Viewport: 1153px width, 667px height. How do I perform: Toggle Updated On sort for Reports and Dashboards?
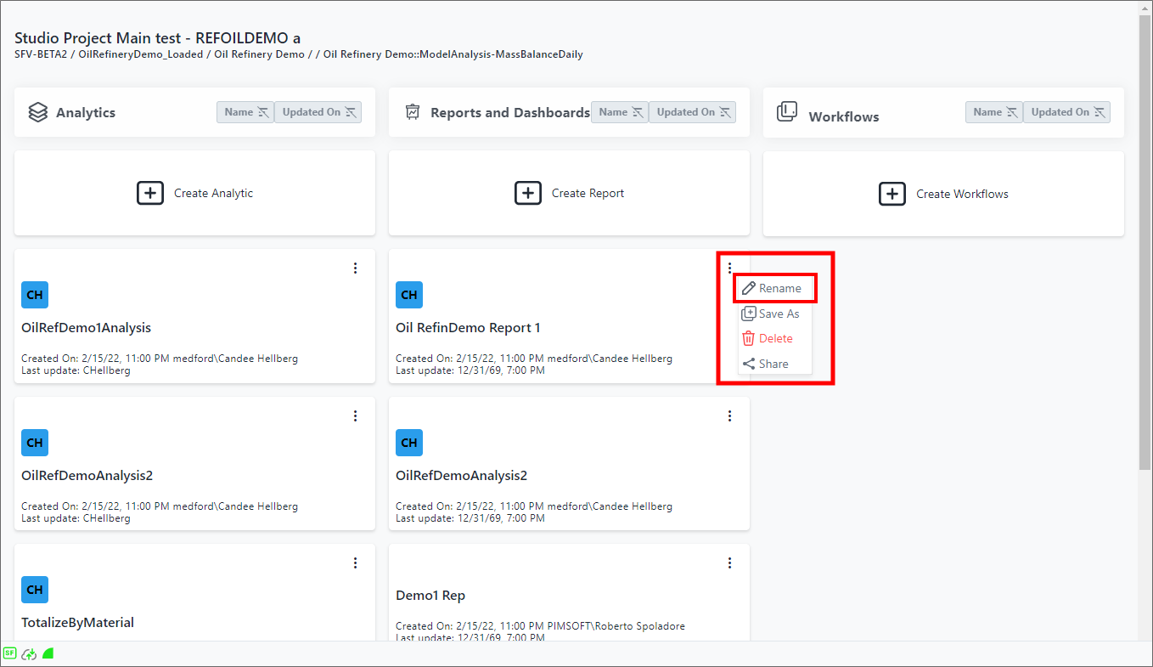[692, 112]
